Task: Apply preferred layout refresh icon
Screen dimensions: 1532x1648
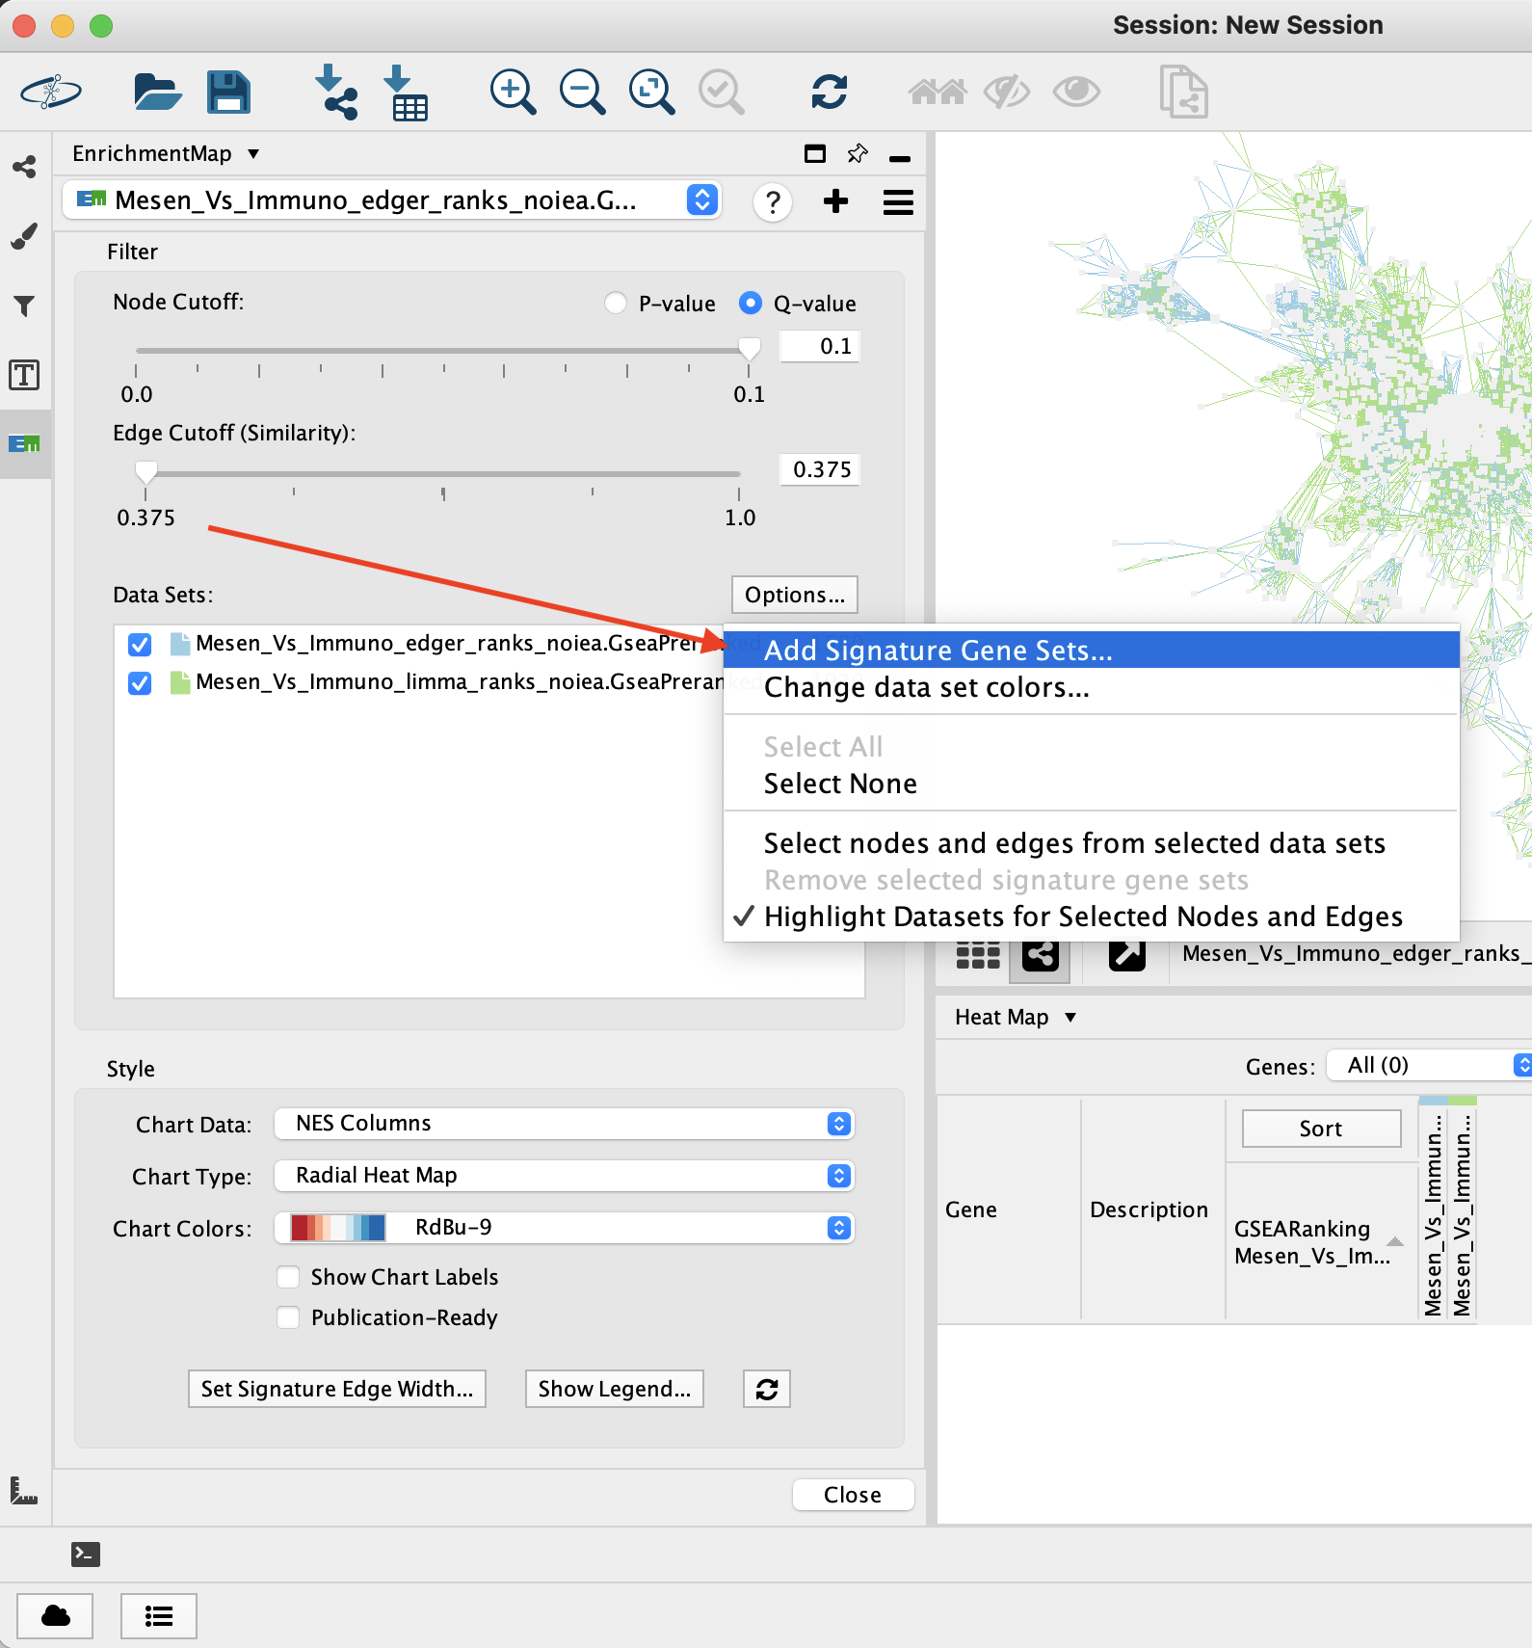Action: (829, 93)
